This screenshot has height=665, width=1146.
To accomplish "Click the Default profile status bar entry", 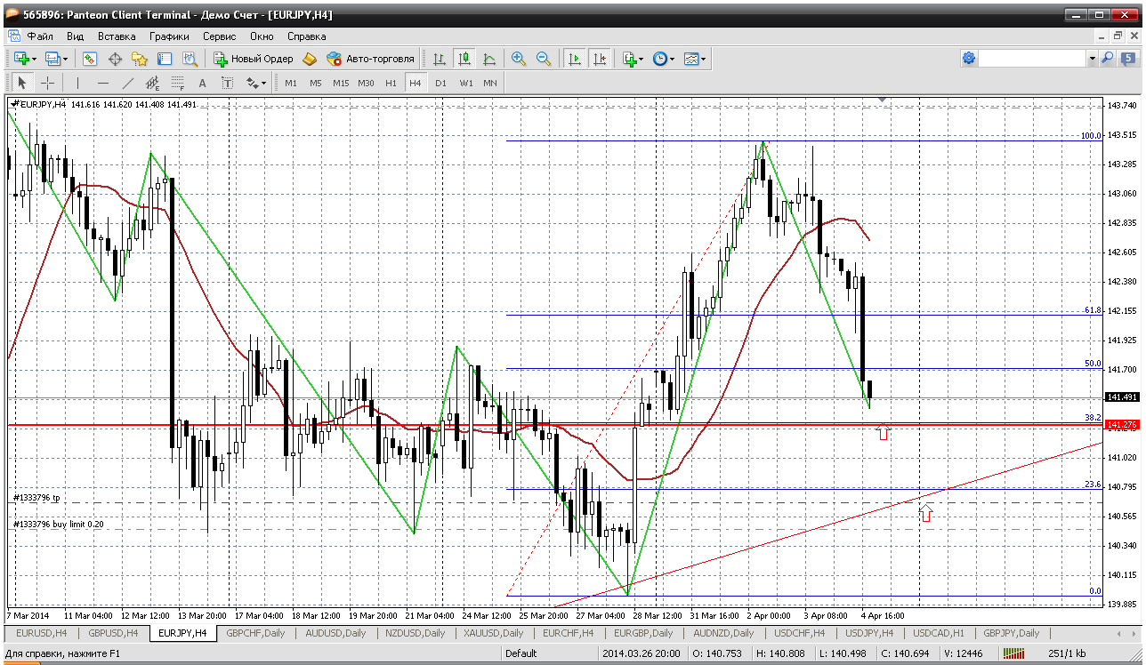I will pyautogui.click(x=521, y=653).
